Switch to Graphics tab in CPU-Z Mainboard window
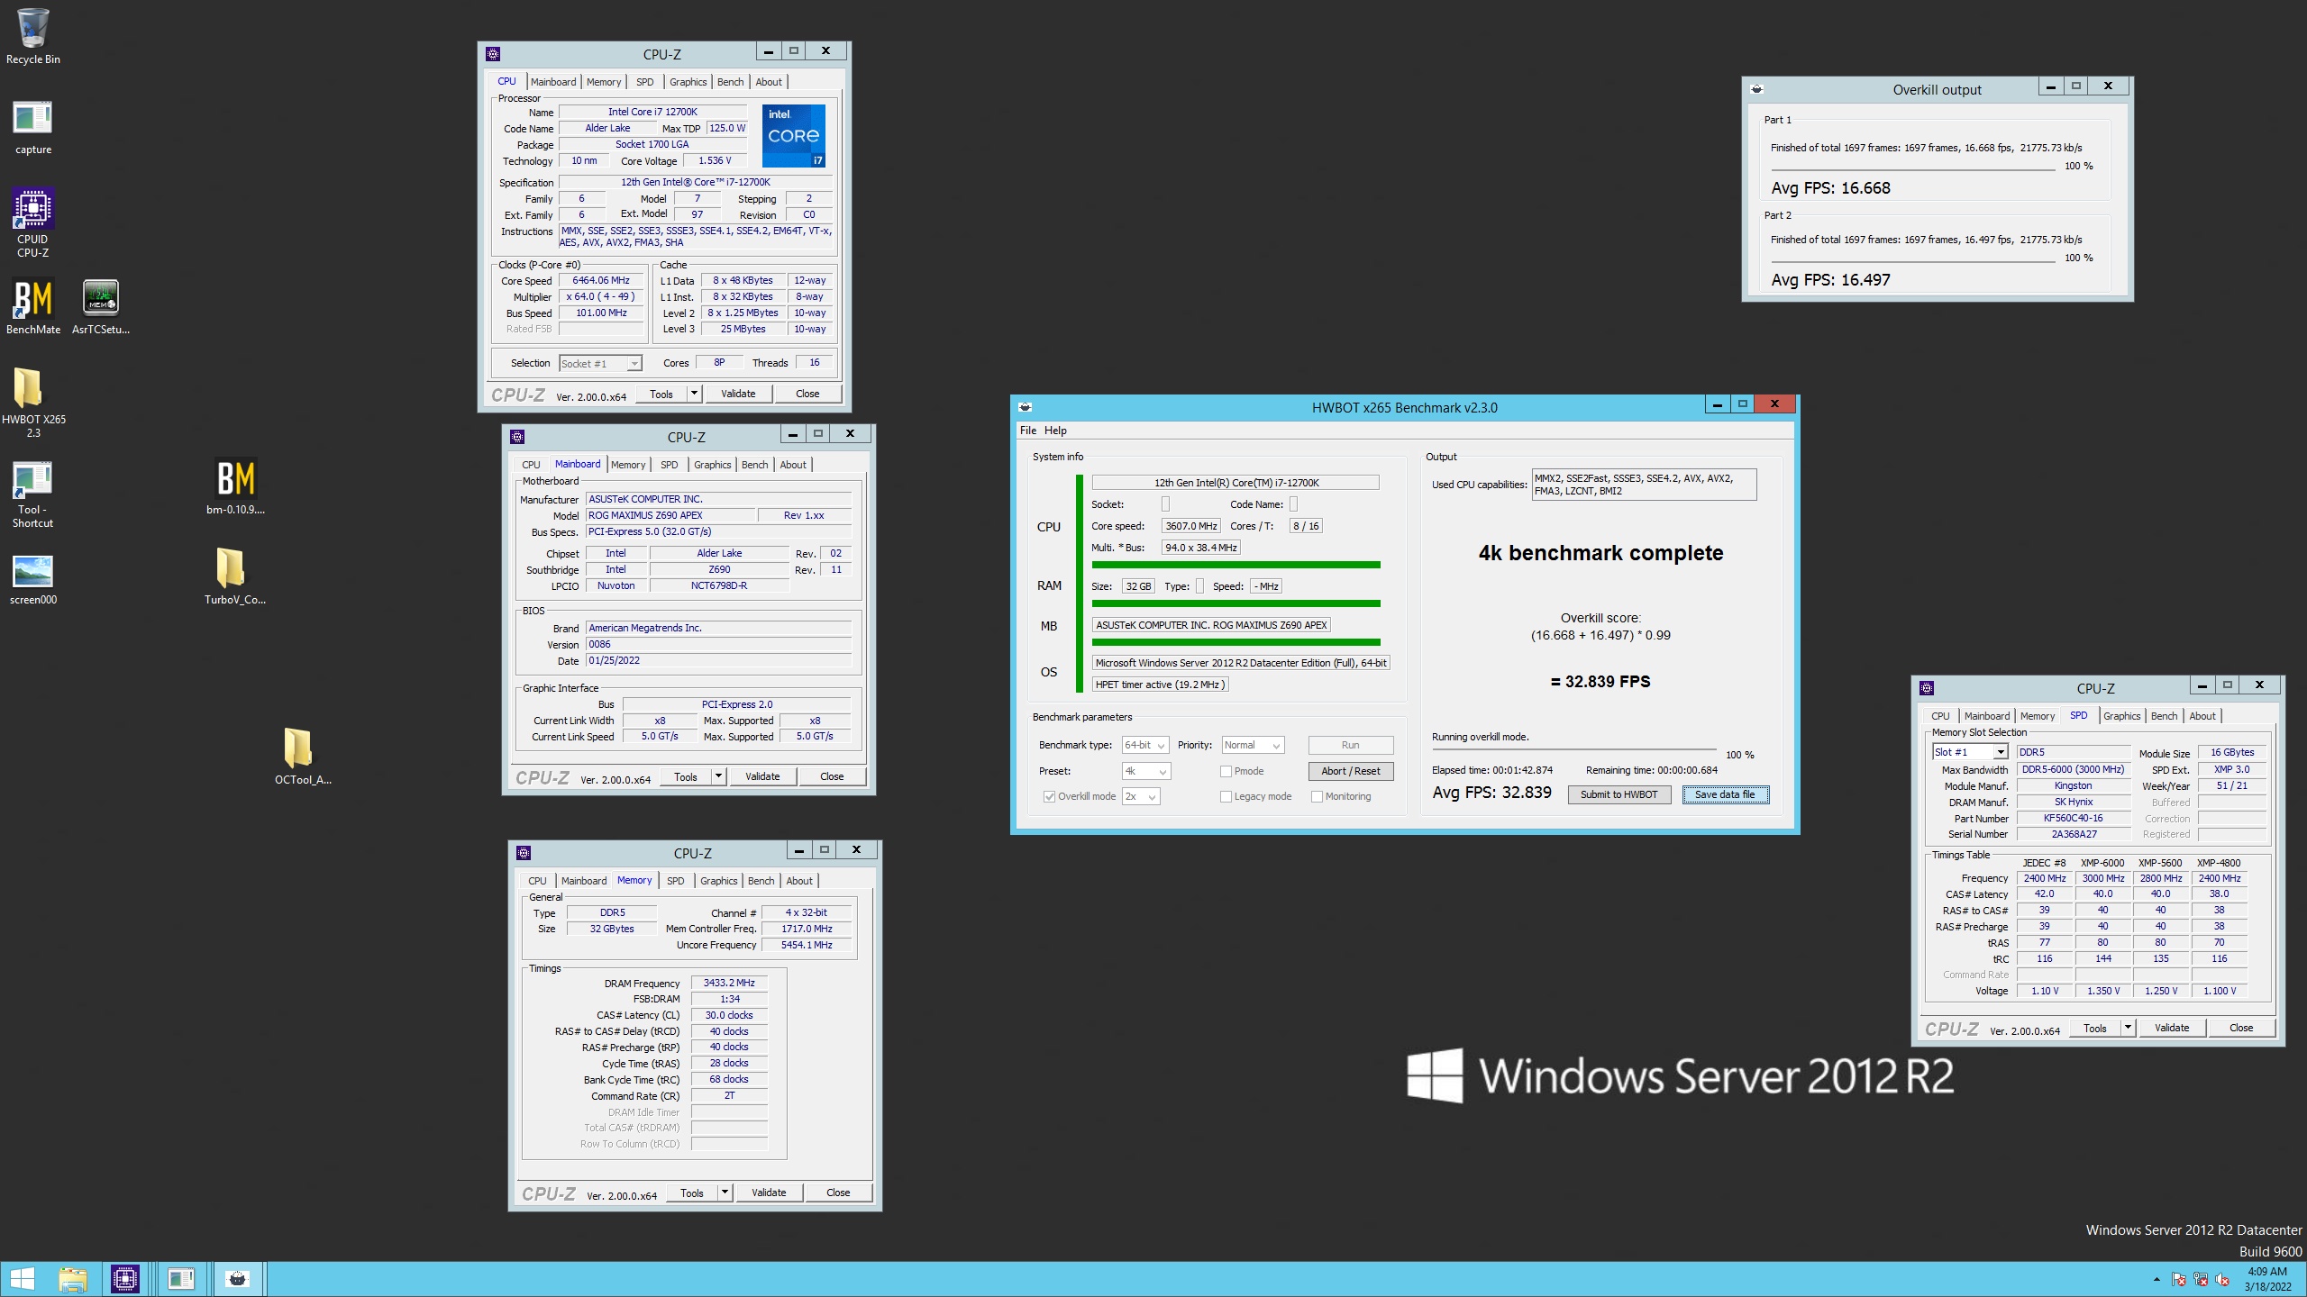The image size is (2307, 1297). click(712, 465)
